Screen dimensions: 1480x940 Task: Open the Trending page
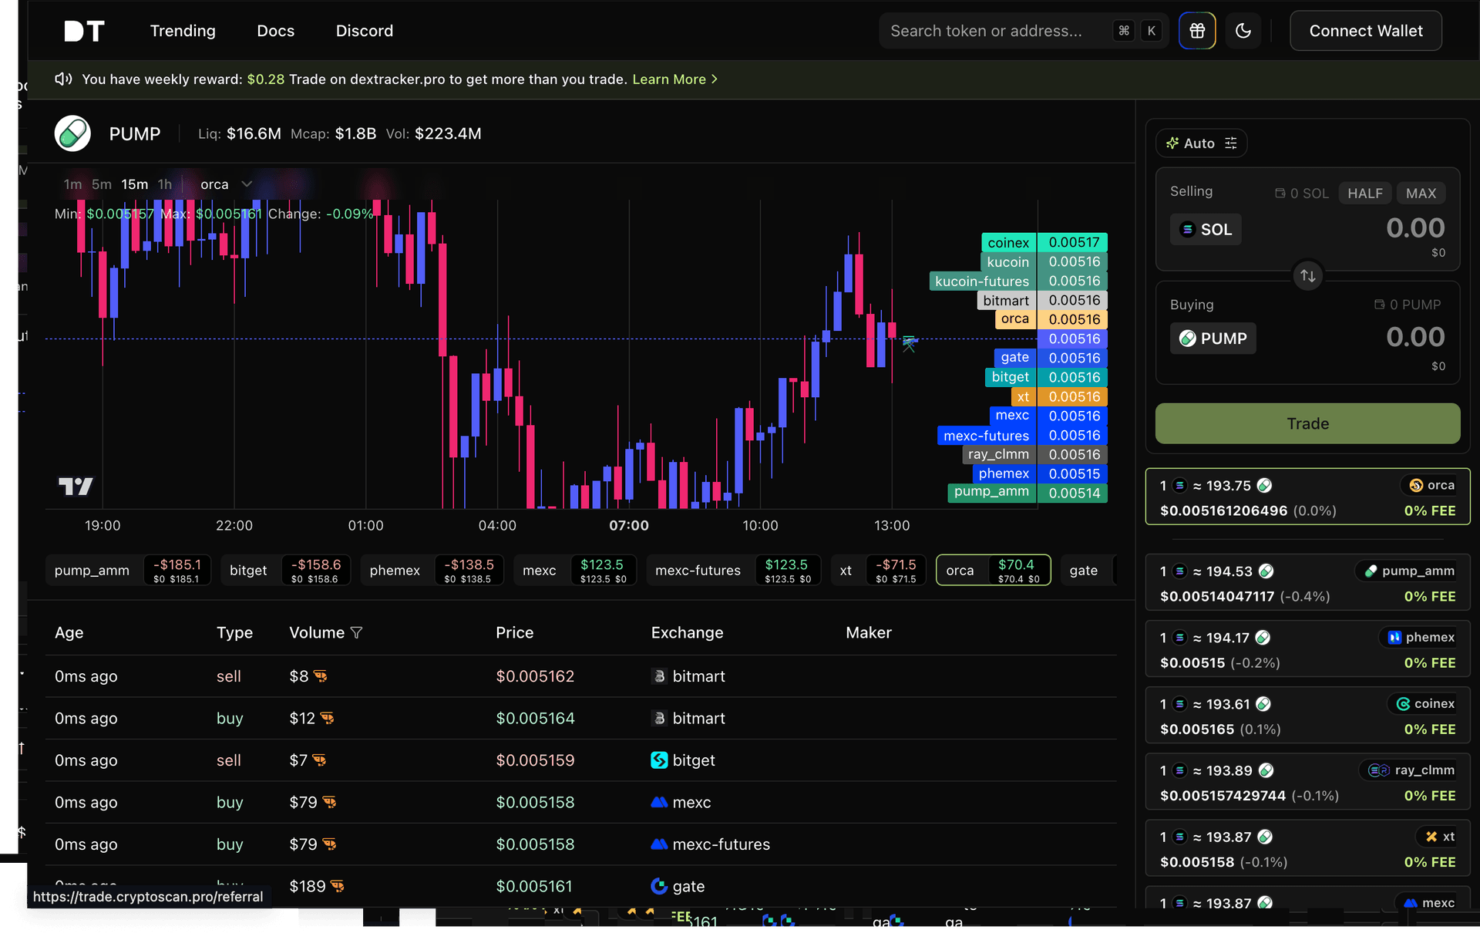tap(183, 31)
